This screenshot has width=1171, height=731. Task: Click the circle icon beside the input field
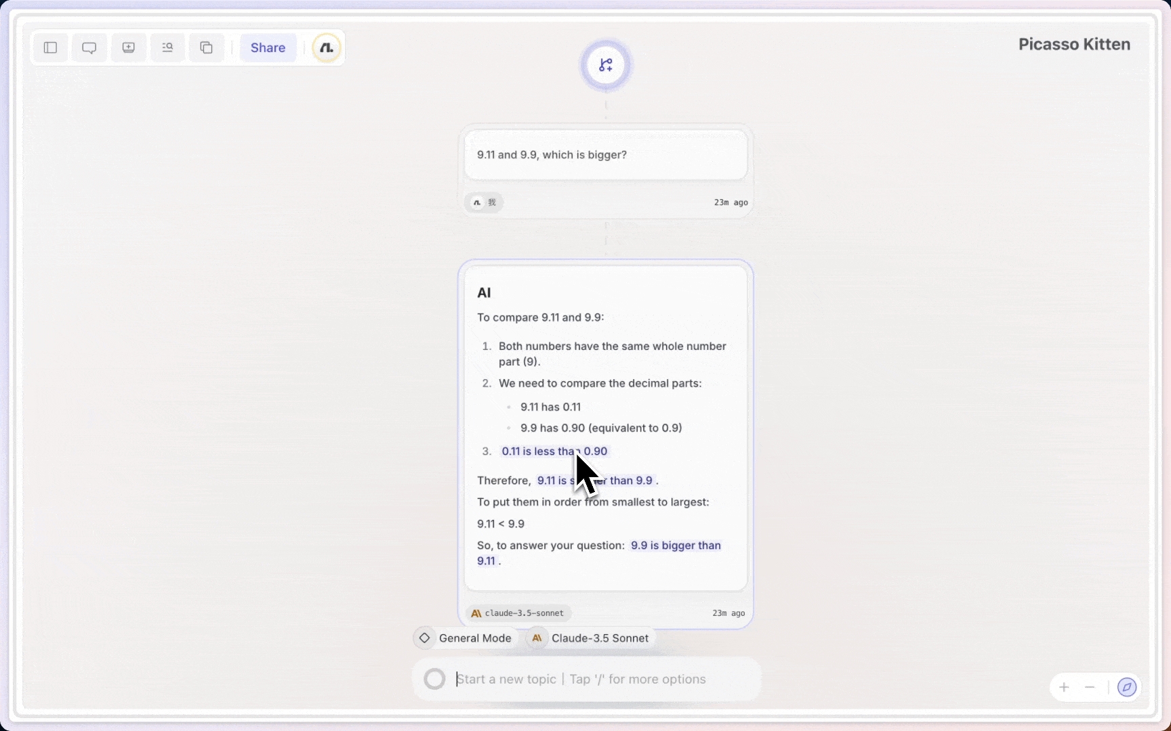click(434, 679)
